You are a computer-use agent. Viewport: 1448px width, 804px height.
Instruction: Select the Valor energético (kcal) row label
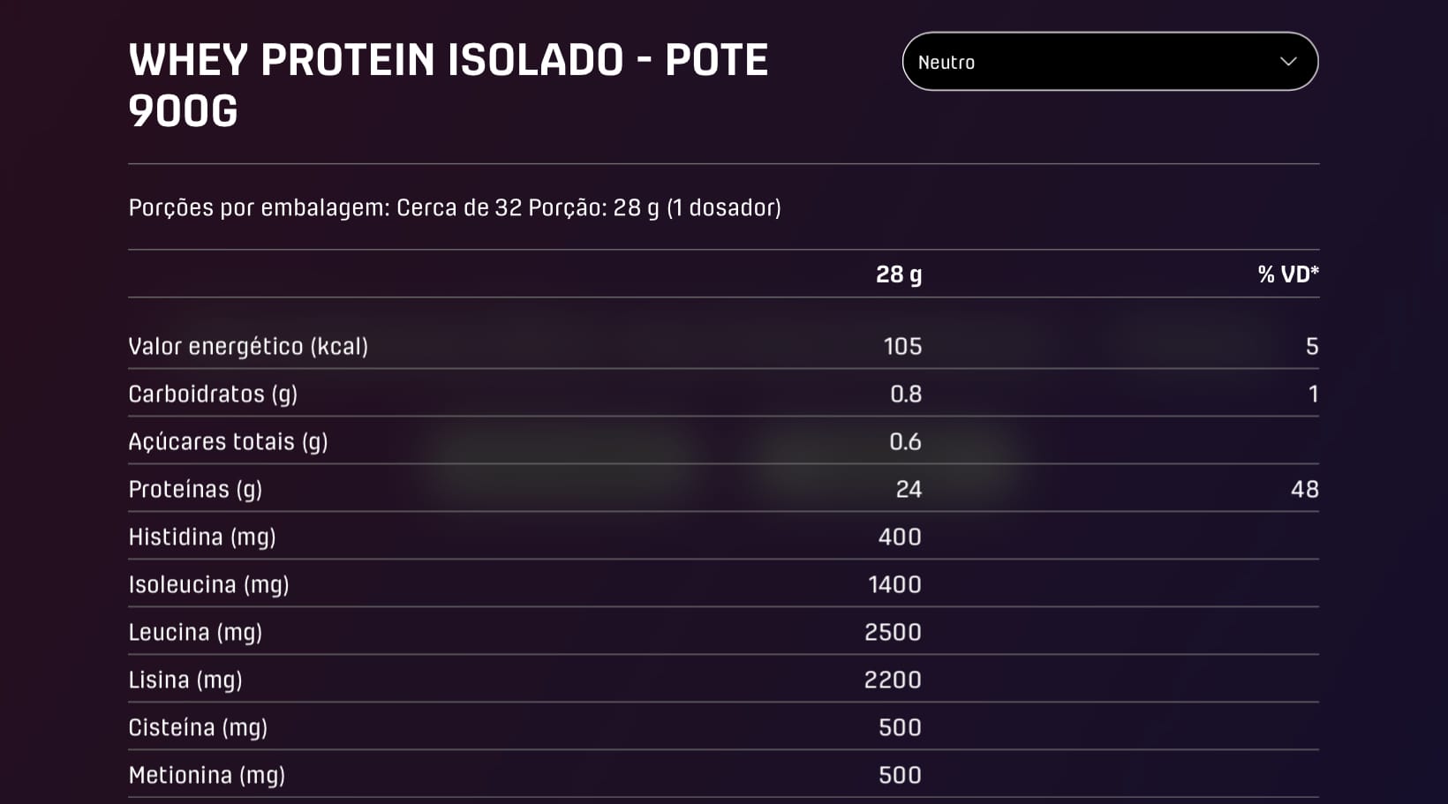click(x=248, y=346)
